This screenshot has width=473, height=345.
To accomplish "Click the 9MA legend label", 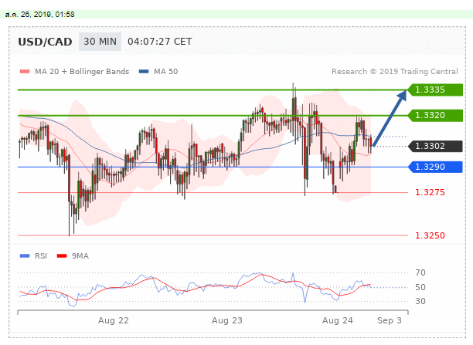I will 80,256.
